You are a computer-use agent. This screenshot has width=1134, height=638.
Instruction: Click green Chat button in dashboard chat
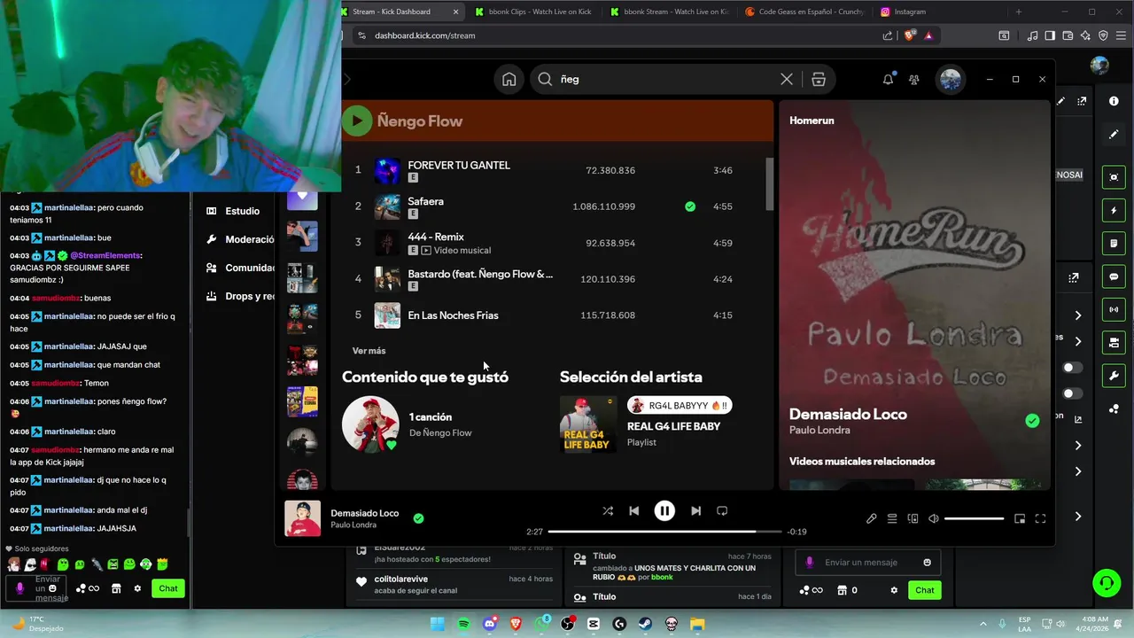[x=925, y=590]
